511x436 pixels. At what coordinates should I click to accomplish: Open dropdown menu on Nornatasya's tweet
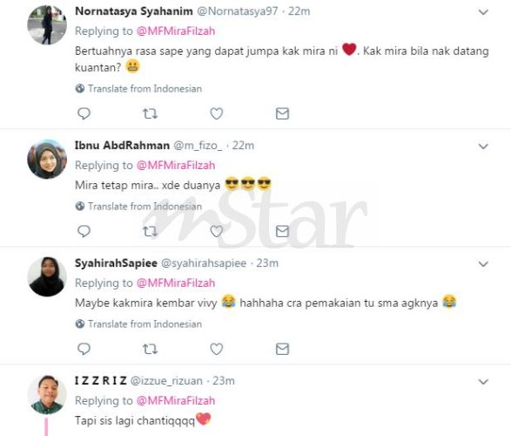(483, 12)
